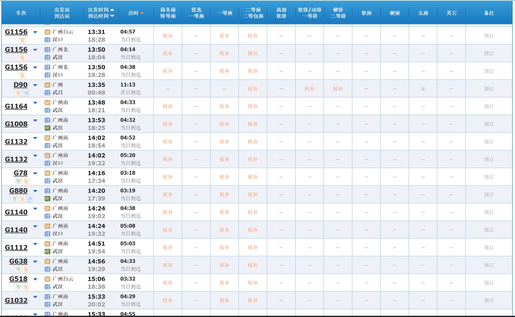This screenshot has width=515, height=317.
Task: Click the 始 origin icon beside 广州 for D90
Action: click(47, 85)
